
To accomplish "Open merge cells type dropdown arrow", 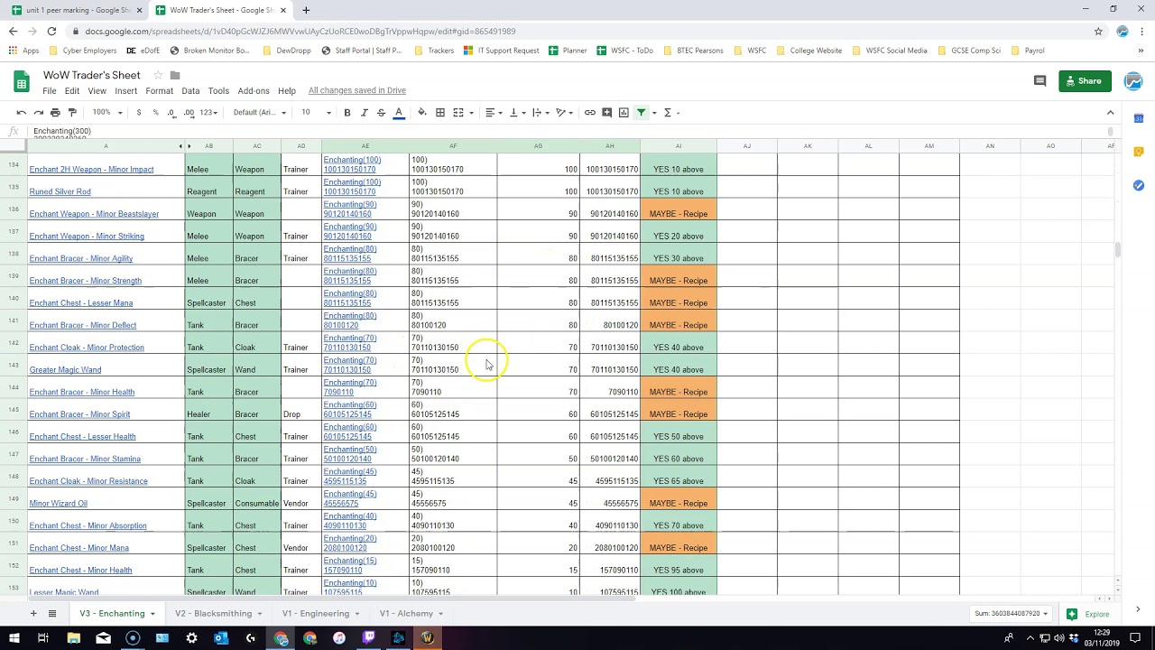I will pos(471,113).
